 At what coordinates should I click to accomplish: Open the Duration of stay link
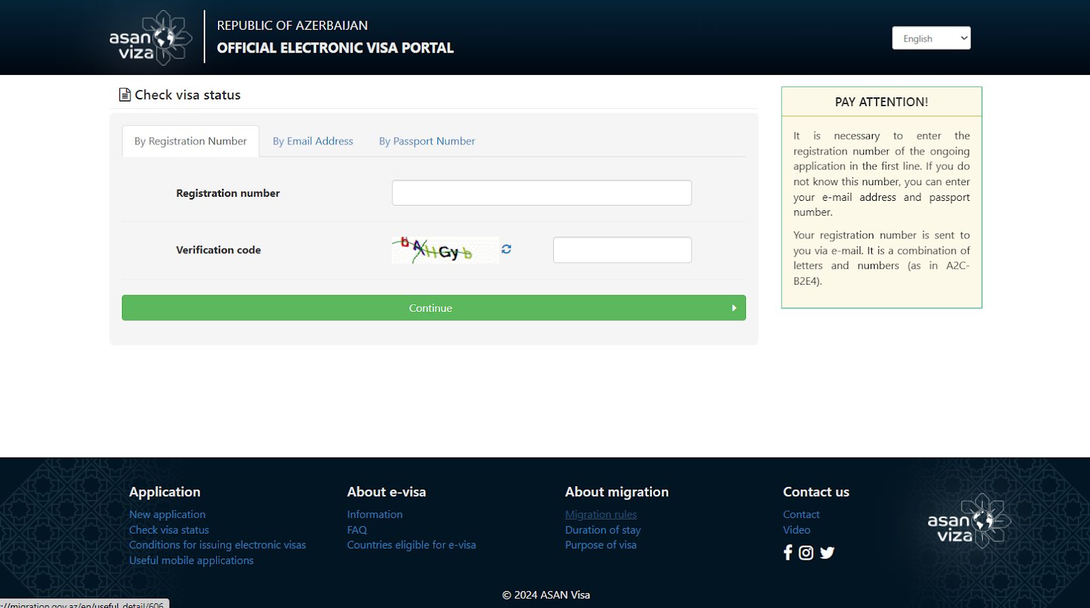pos(603,530)
